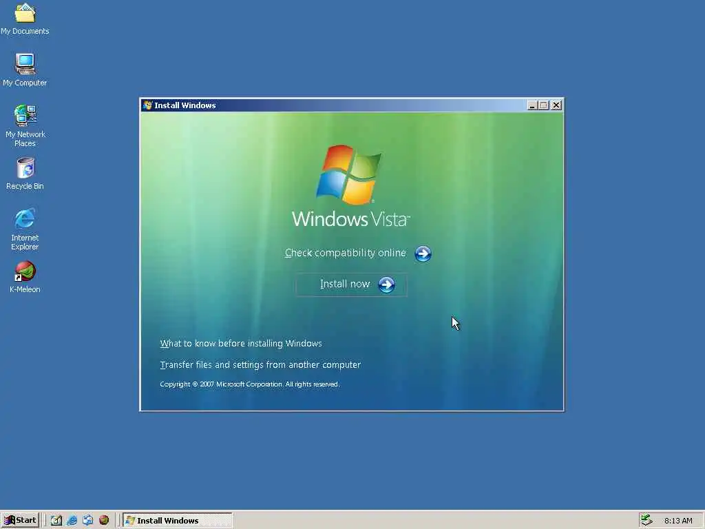Open Transfer files and settings from another computer
The width and height of the screenshot is (705, 529).
[260, 365]
